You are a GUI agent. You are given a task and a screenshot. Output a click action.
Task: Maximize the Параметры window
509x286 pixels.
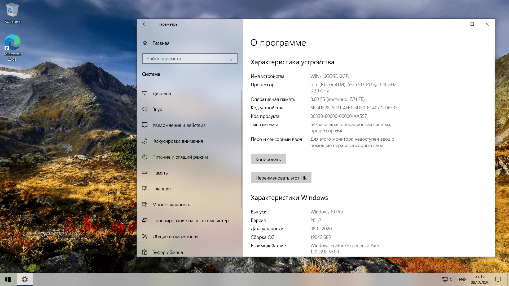point(472,24)
